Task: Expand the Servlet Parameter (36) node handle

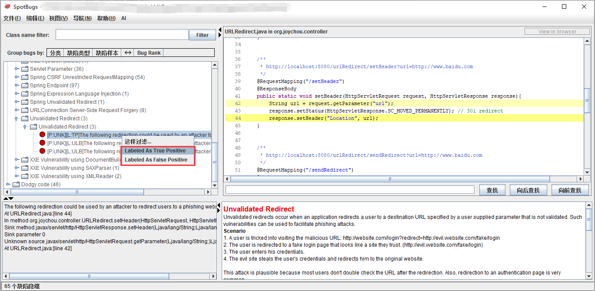Action: coord(17,69)
